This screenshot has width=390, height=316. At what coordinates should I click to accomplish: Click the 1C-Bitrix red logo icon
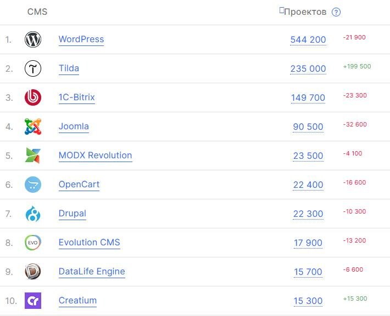33,97
